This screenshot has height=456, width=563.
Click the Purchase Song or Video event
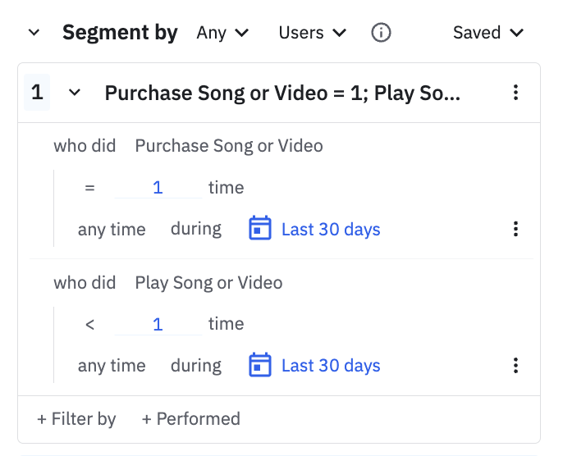pyautogui.click(x=229, y=146)
